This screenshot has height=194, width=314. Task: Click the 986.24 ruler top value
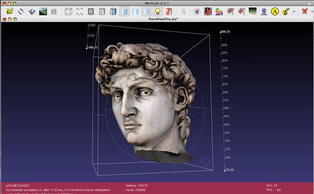click(225, 32)
